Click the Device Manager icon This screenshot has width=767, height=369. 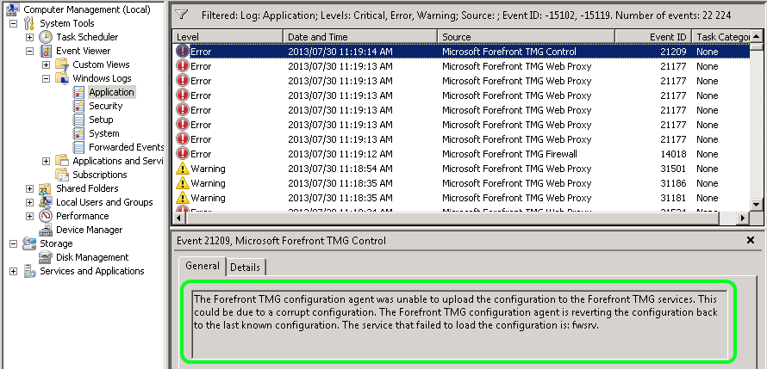[x=46, y=230]
